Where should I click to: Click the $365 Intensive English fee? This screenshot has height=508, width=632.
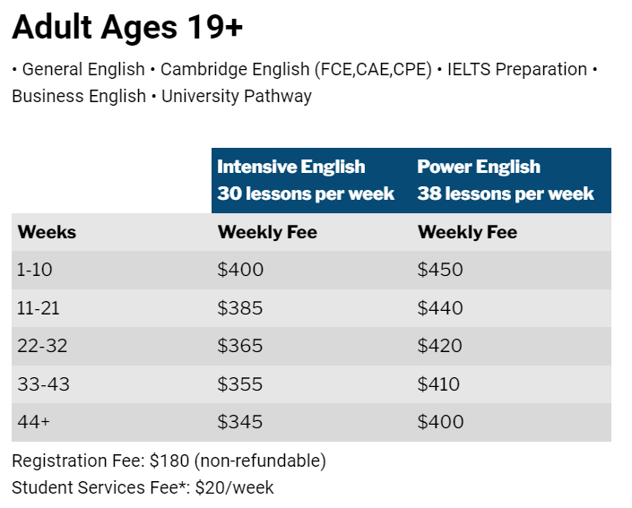[x=240, y=346]
